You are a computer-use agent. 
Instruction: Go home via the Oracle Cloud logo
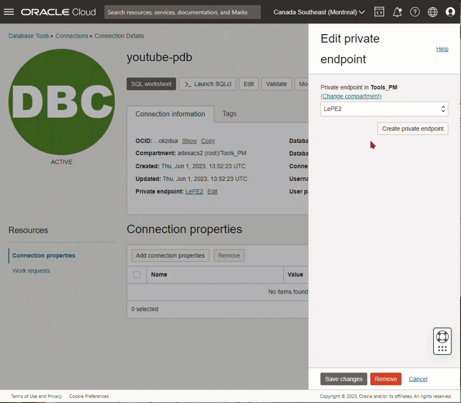pyautogui.click(x=58, y=12)
